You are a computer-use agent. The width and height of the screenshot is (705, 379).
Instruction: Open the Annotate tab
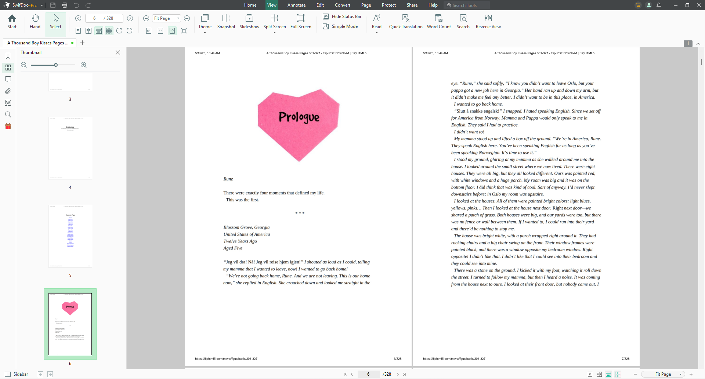point(296,5)
